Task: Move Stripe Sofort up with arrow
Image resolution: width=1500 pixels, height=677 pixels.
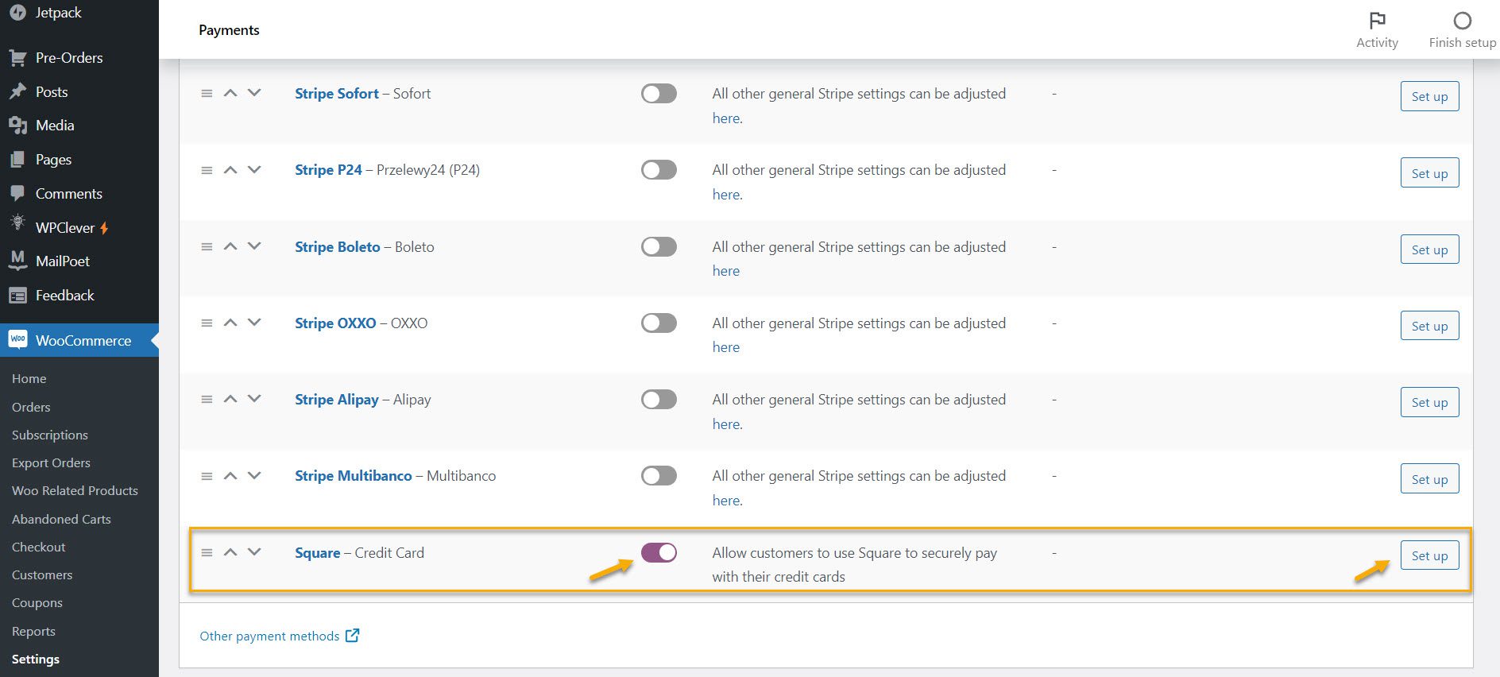Action: [x=230, y=93]
